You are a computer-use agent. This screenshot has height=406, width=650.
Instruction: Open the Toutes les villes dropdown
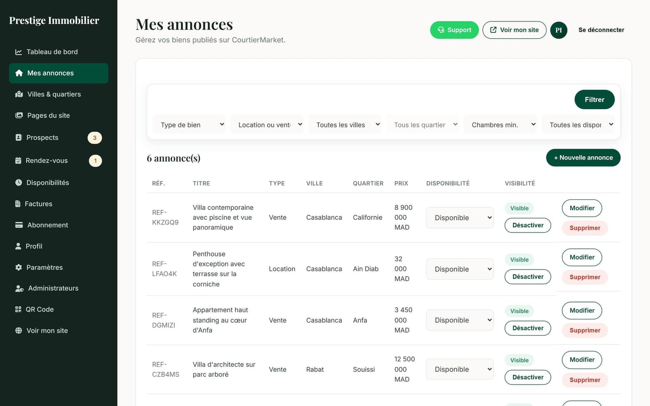[x=345, y=125]
